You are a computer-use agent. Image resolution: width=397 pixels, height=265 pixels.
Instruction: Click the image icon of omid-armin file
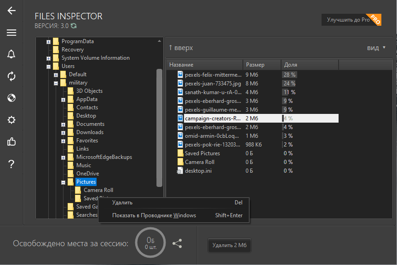click(x=180, y=135)
